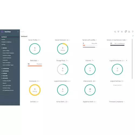Expand the Hypervisors menu section
Viewport: 135px width, 135px height.
pos(5,69)
